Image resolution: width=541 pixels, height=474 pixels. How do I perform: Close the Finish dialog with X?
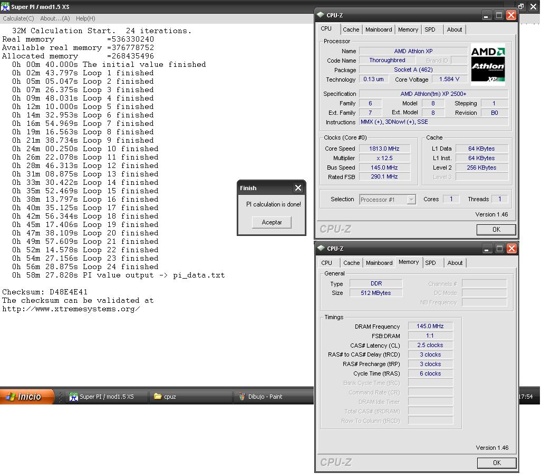(x=298, y=188)
